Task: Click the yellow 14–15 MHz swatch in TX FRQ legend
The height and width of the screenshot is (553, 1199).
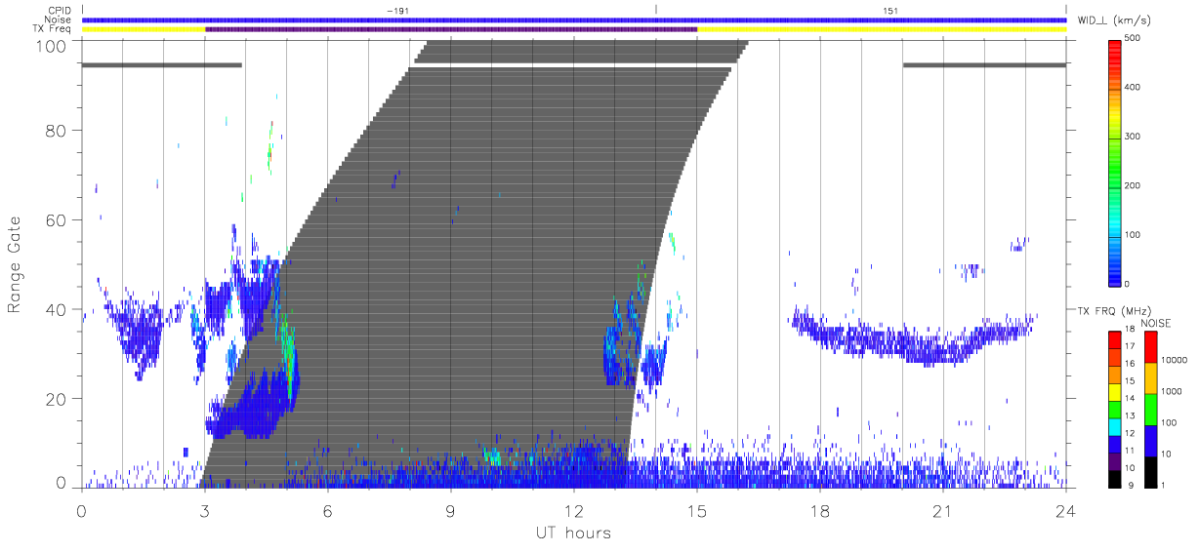Action: tap(1115, 392)
